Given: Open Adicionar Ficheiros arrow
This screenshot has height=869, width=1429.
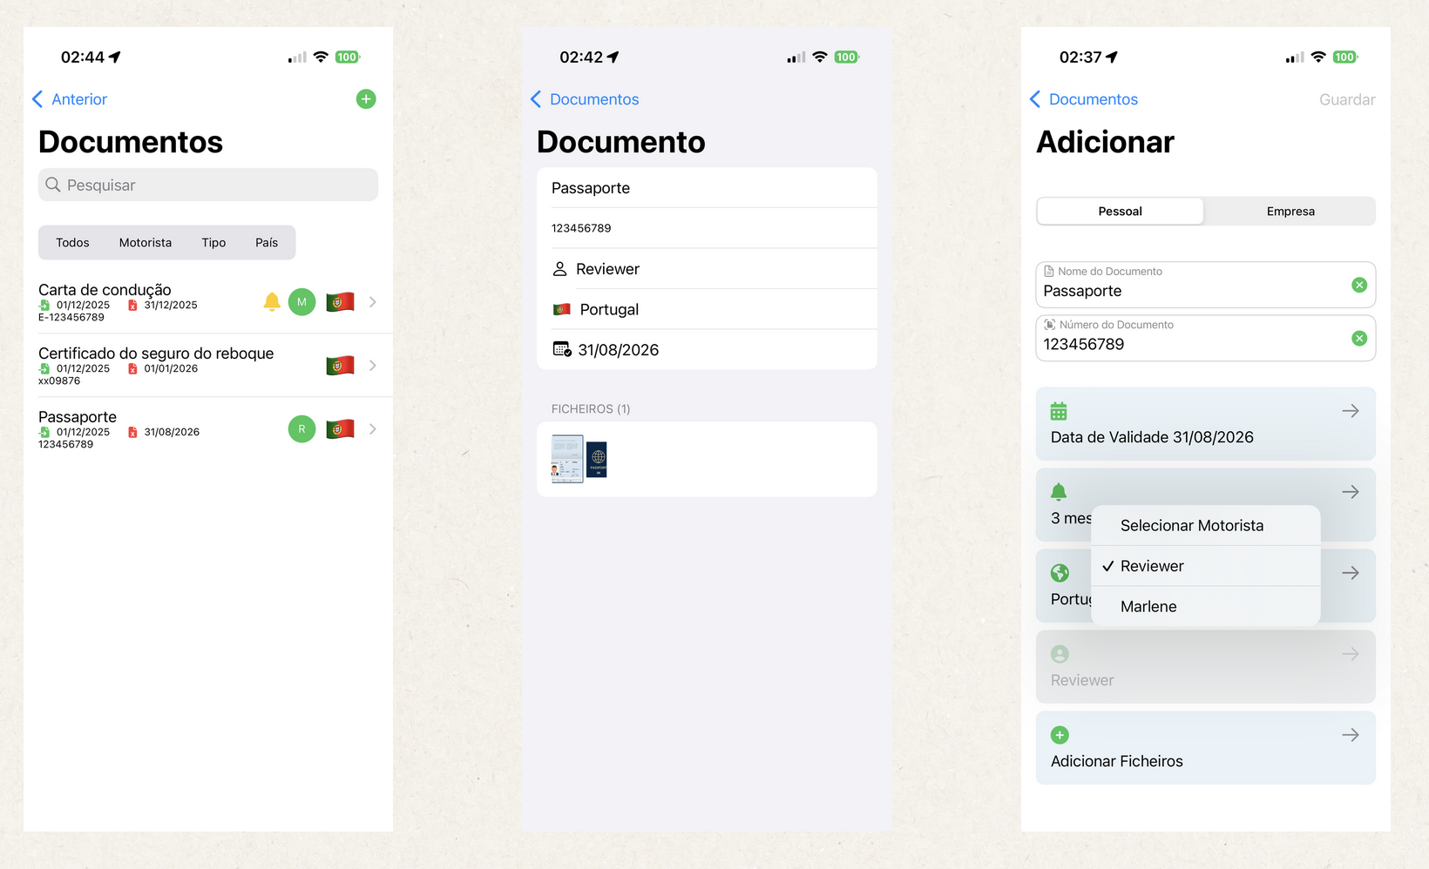Looking at the screenshot, I should pyautogui.click(x=1350, y=735).
